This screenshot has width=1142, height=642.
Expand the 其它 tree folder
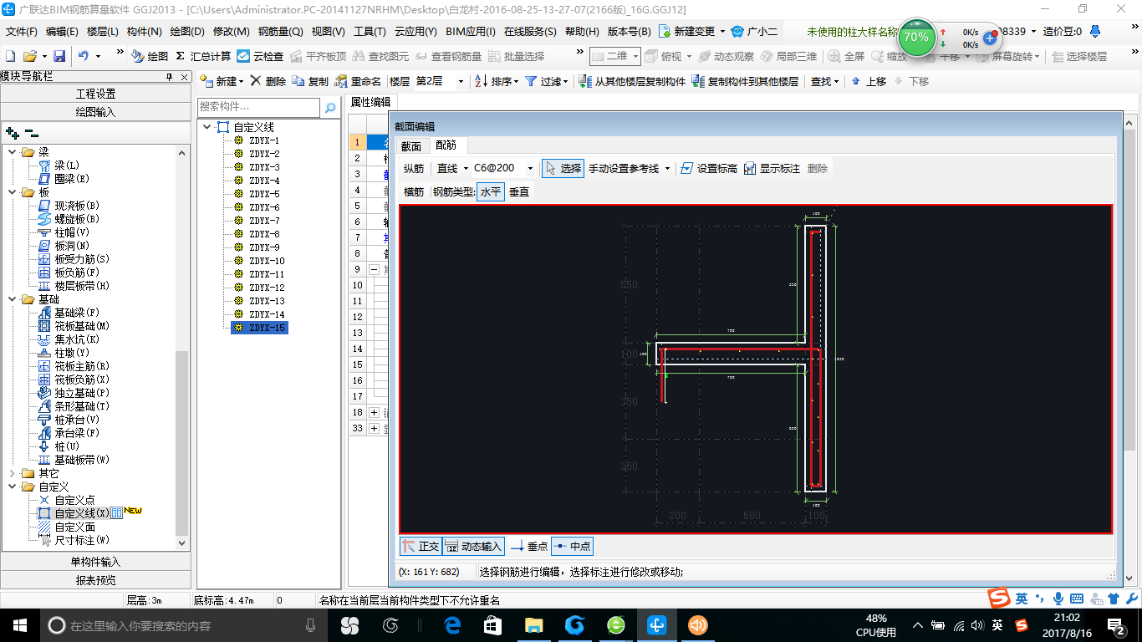point(13,473)
